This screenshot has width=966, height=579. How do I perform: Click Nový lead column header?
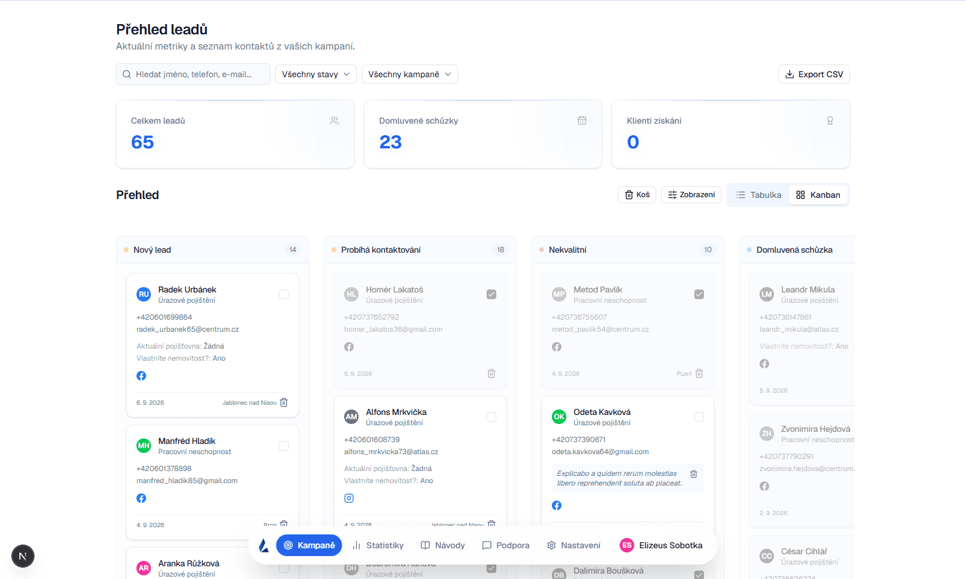(x=213, y=250)
